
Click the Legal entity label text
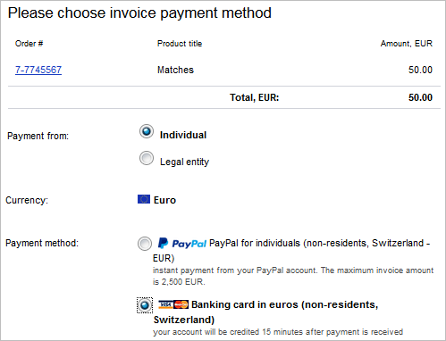point(185,162)
